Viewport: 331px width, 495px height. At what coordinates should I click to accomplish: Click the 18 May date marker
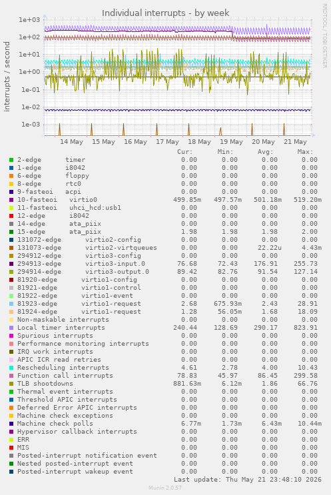point(199,142)
